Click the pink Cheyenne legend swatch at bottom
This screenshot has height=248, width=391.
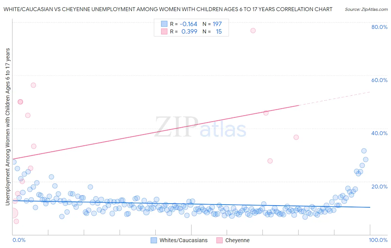pos(219,240)
